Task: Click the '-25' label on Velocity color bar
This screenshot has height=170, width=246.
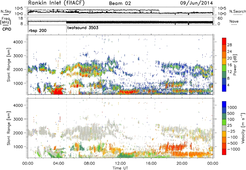Action: click(231, 131)
